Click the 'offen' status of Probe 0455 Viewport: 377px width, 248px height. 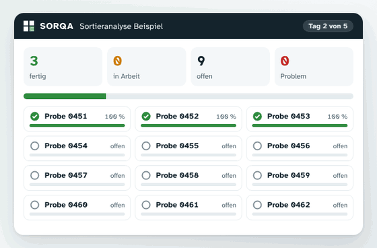(229, 146)
